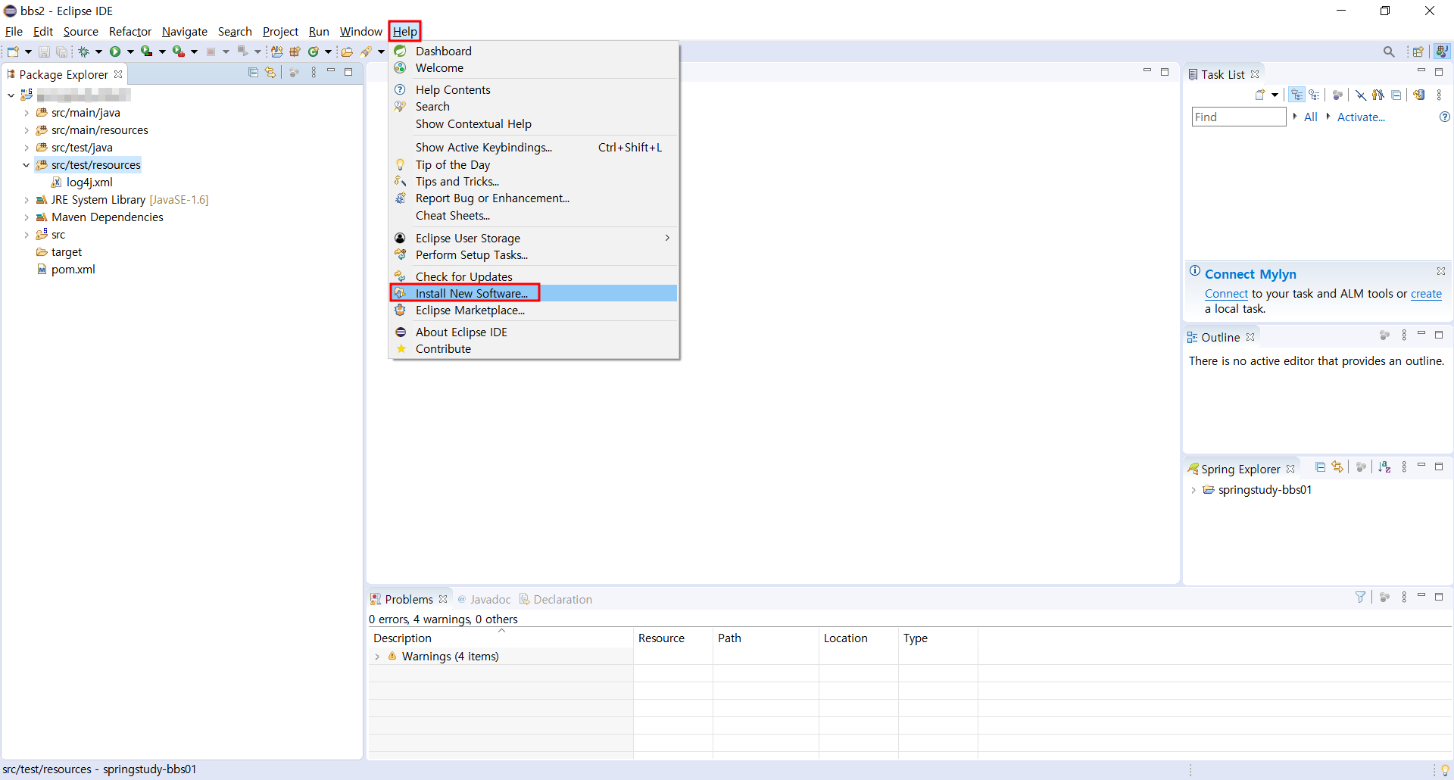Click the All filter link in Task List
The image size is (1454, 780).
click(1311, 117)
